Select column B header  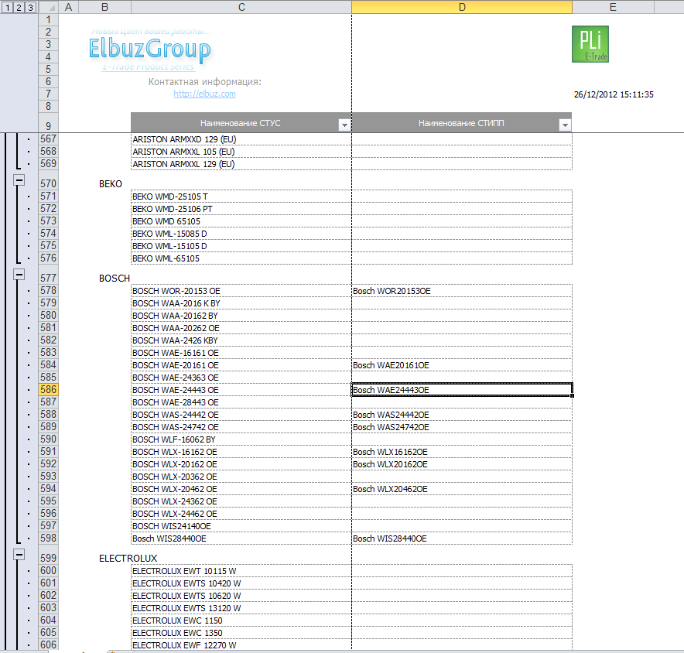coord(104,7)
